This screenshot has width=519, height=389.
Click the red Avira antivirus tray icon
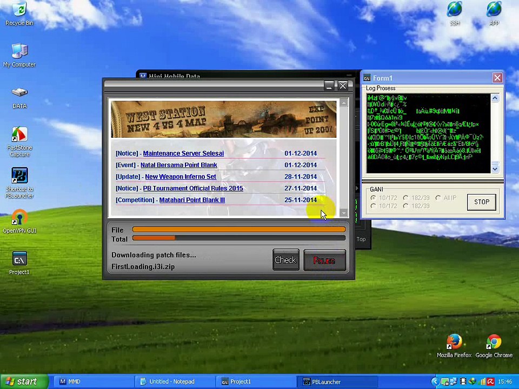pyautogui.click(x=490, y=382)
